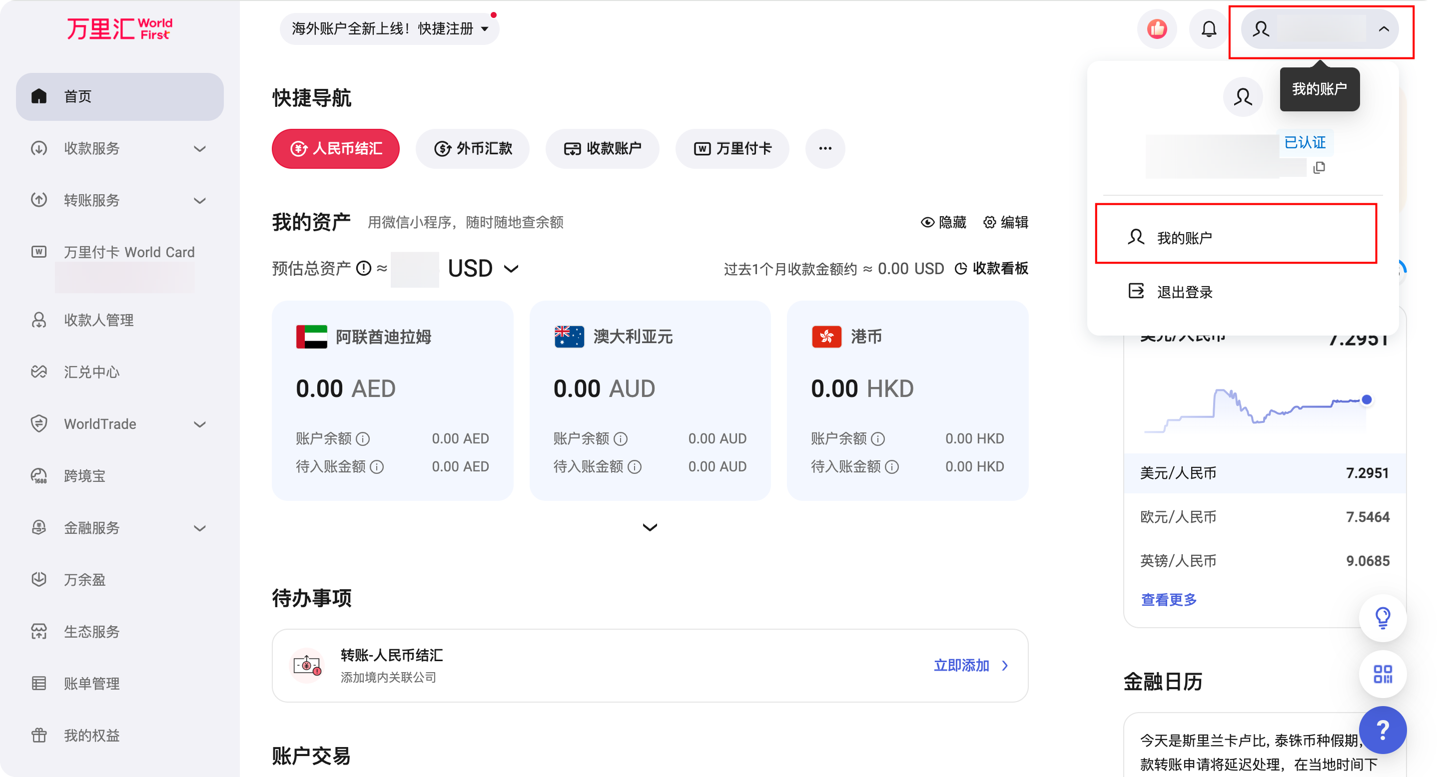Click 退出登录 to log out

coord(1184,292)
